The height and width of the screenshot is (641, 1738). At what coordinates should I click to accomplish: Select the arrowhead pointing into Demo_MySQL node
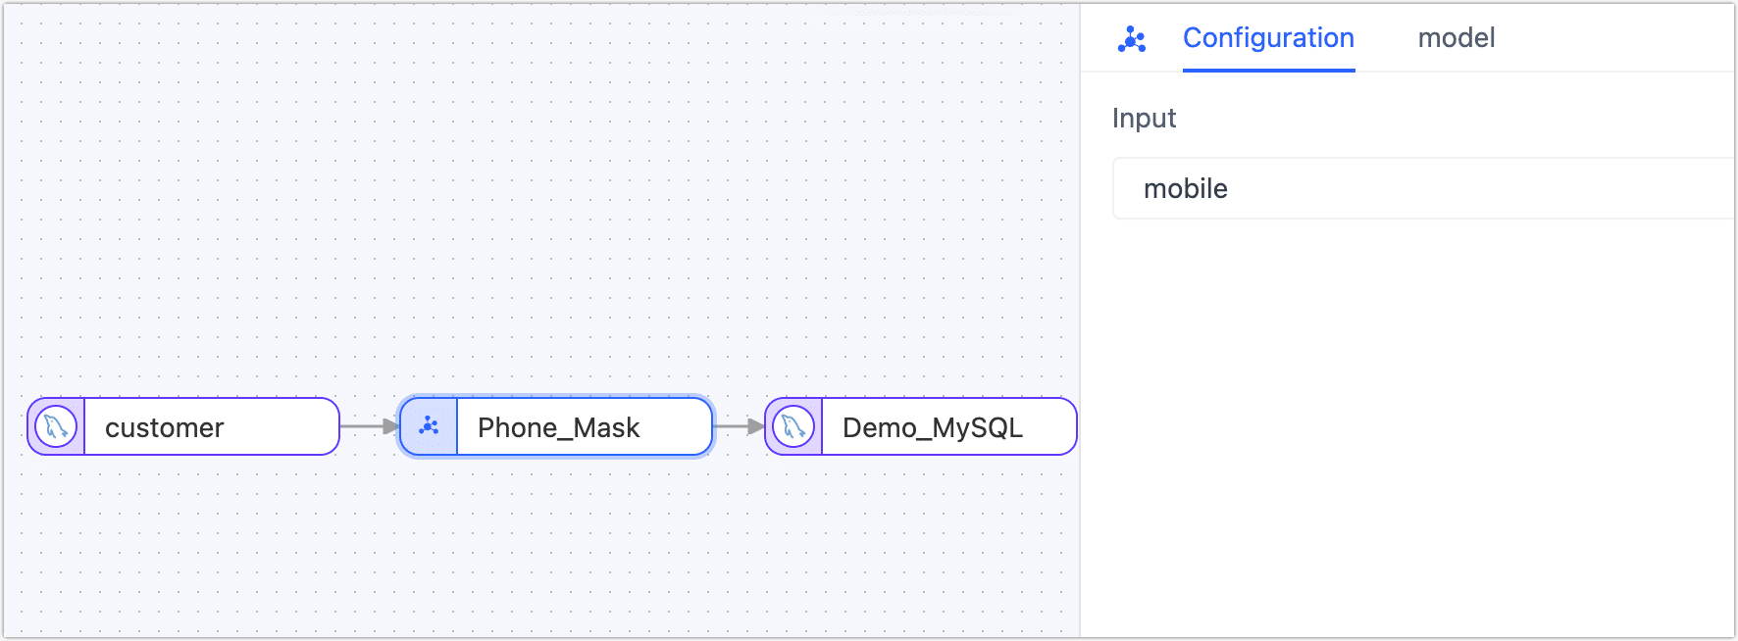pos(755,427)
